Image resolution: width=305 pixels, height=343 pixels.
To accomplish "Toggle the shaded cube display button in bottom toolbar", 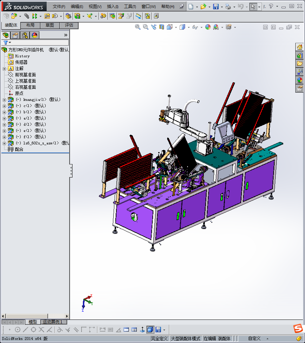I will (x=150, y=330).
